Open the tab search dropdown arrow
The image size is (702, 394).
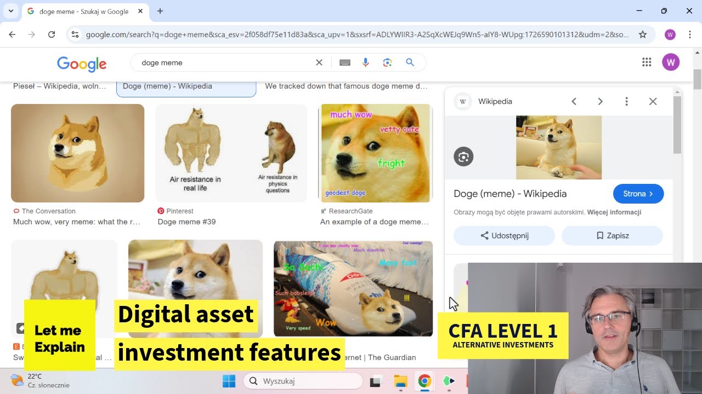[10, 11]
